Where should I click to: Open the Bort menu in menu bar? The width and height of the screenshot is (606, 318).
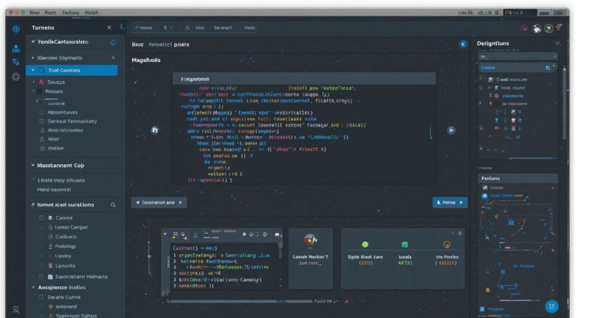(50, 12)
